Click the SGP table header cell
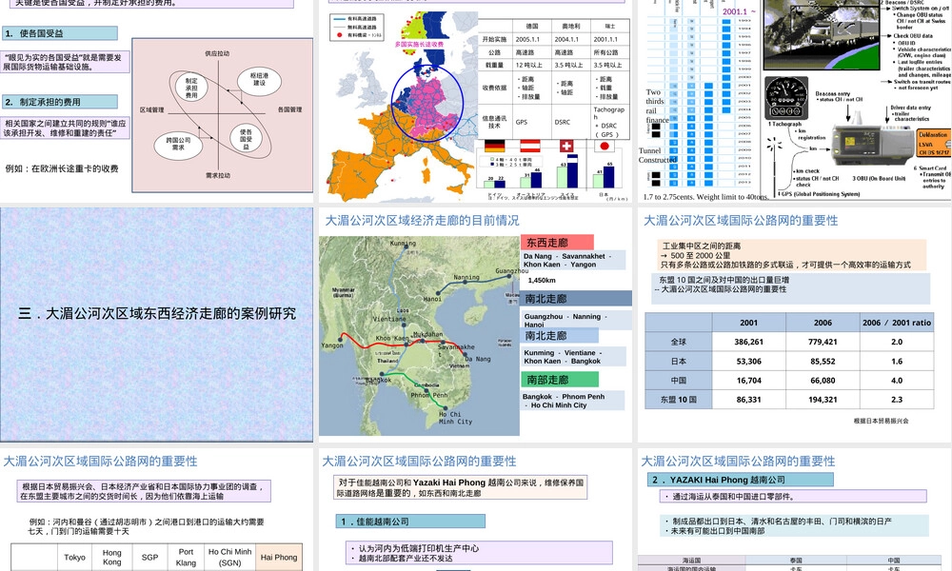952x571 pixels. pos(150,557)
